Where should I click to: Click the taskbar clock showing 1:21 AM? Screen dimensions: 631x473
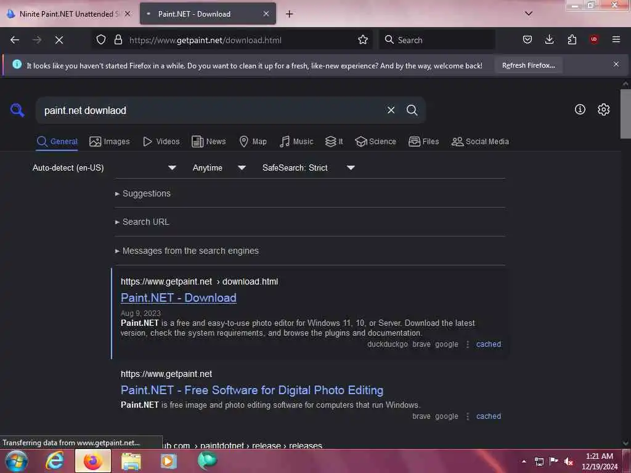[x=599, y=461]
